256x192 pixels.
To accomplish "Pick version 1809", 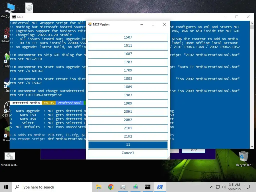I will pos(128,87).
